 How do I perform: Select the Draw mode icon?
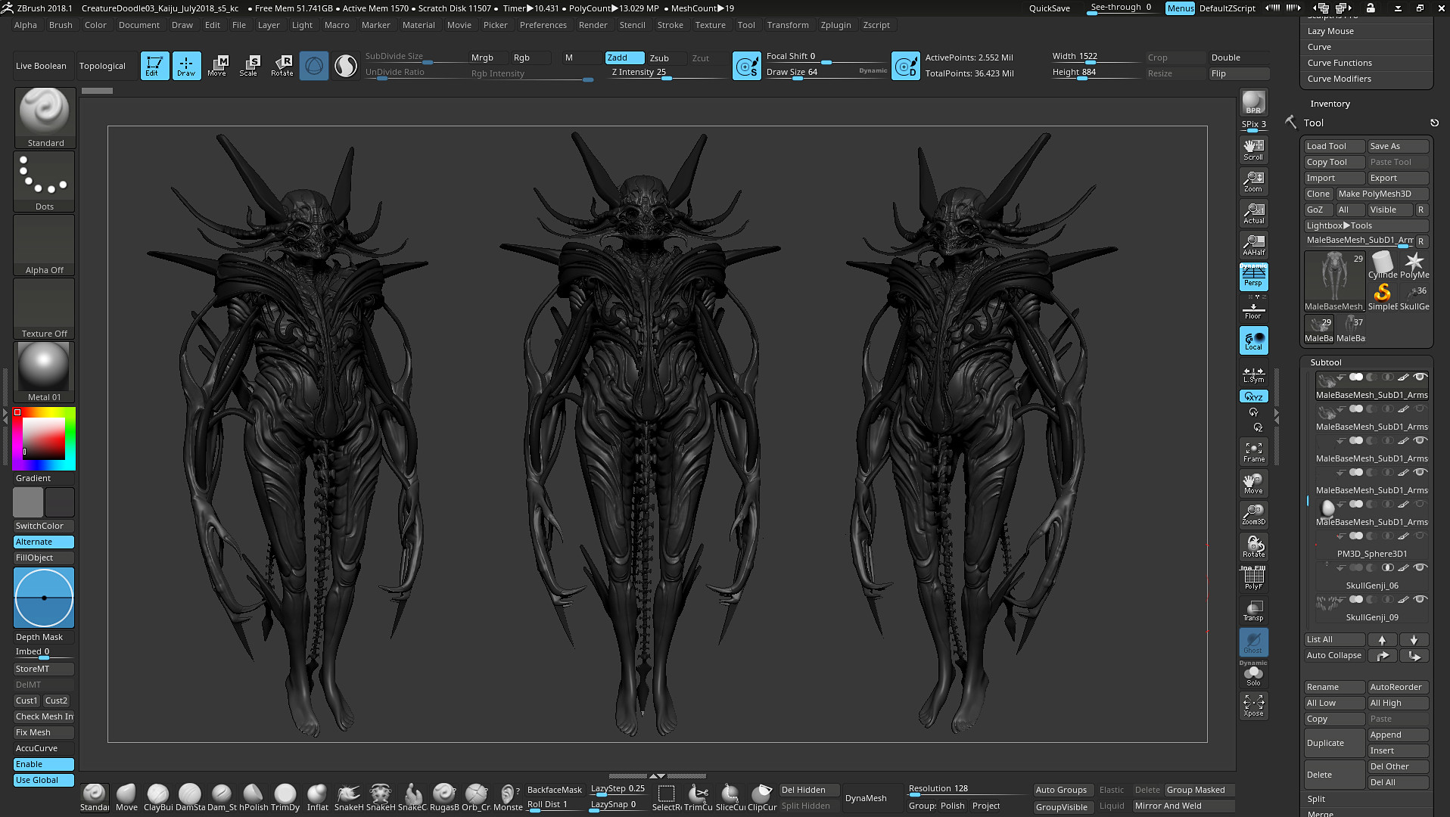(x=186, y=66)
